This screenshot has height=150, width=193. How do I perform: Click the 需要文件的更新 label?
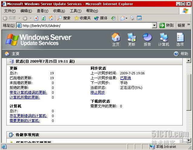point(104,106)
